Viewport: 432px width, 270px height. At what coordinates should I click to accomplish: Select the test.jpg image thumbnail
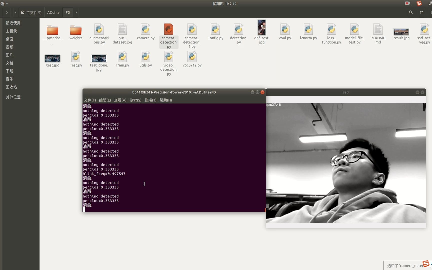click(52, 58)
